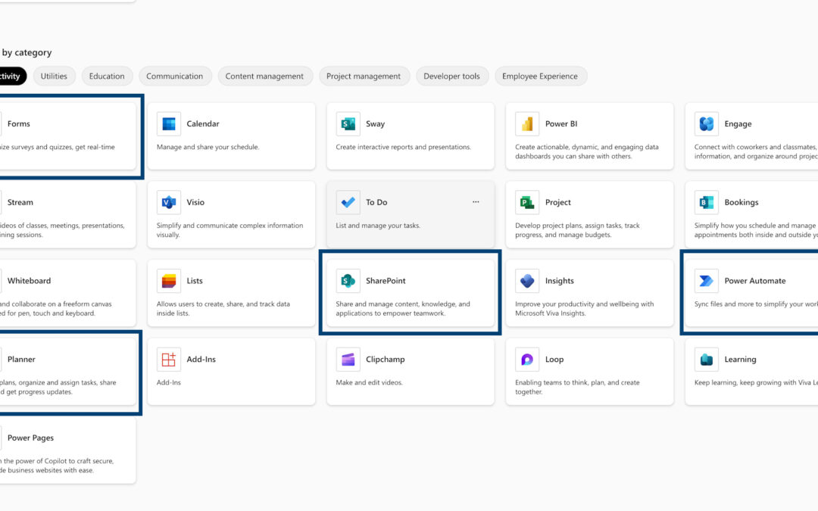
Task: Click the Power BI dashboards description text
Action: 587,151
